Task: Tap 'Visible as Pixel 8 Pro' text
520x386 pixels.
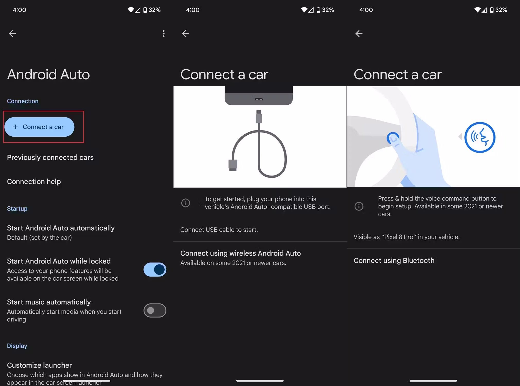Action: point(407,237)
